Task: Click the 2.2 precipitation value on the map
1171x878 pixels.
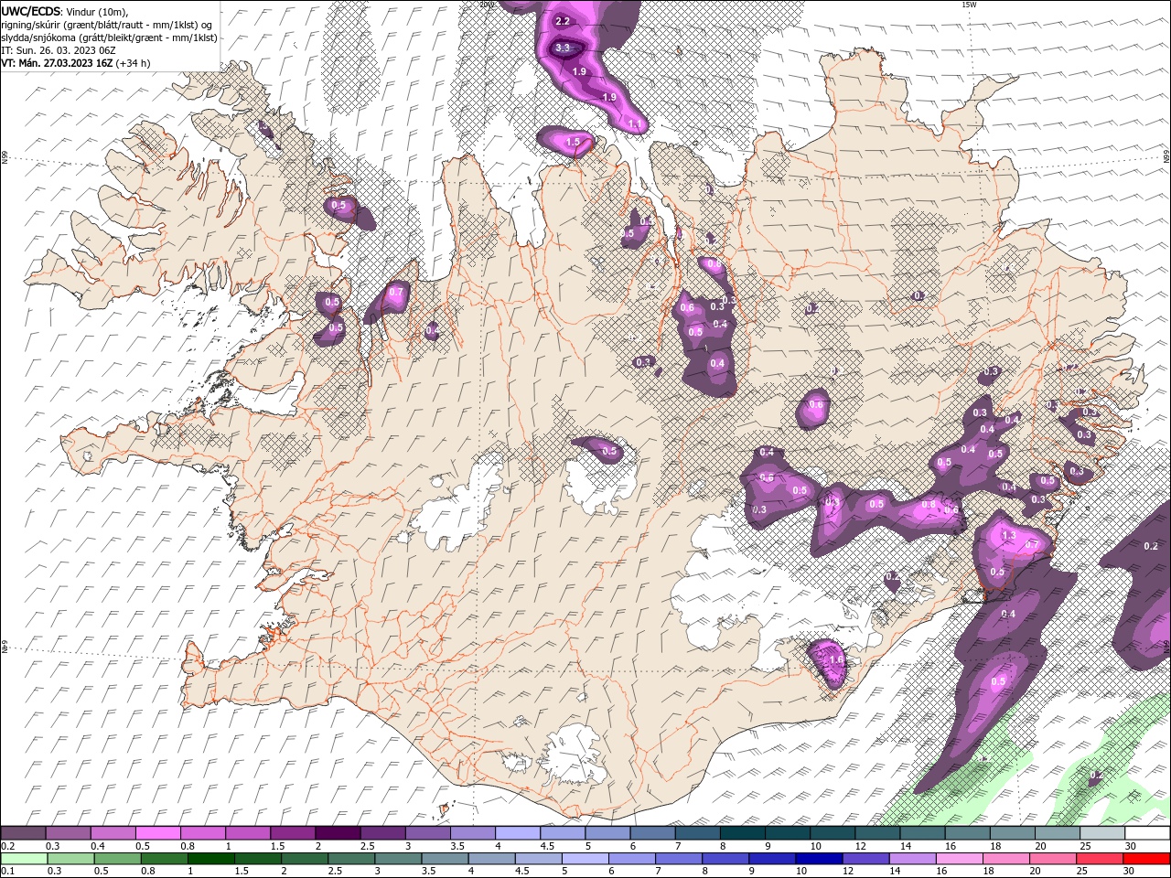Action: click(563, 21)
